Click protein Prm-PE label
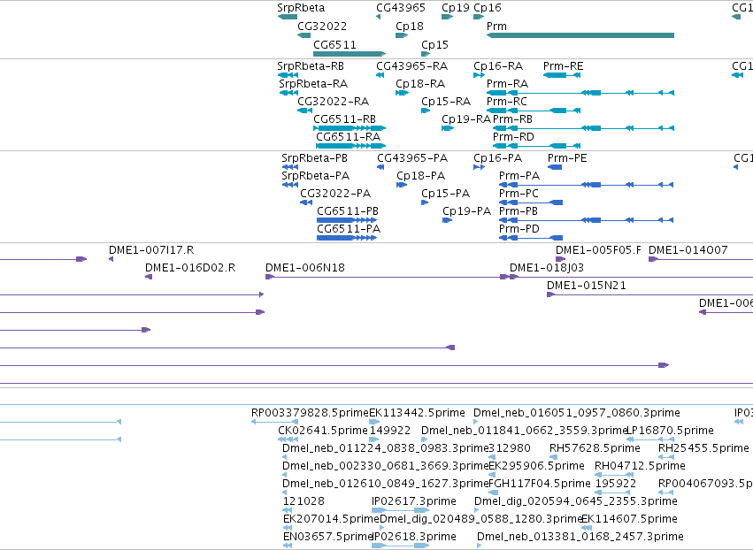 coord(567,158)
